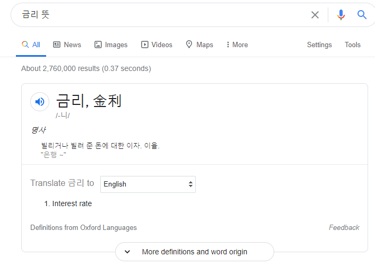Select the headword 금리, 金利

(x=89, y=101)
